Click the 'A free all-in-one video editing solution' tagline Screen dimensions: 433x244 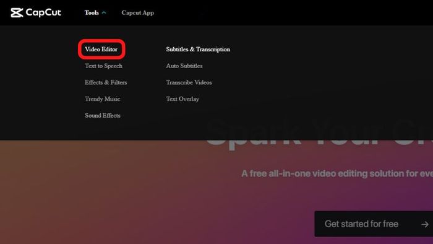tap(337, 173)
